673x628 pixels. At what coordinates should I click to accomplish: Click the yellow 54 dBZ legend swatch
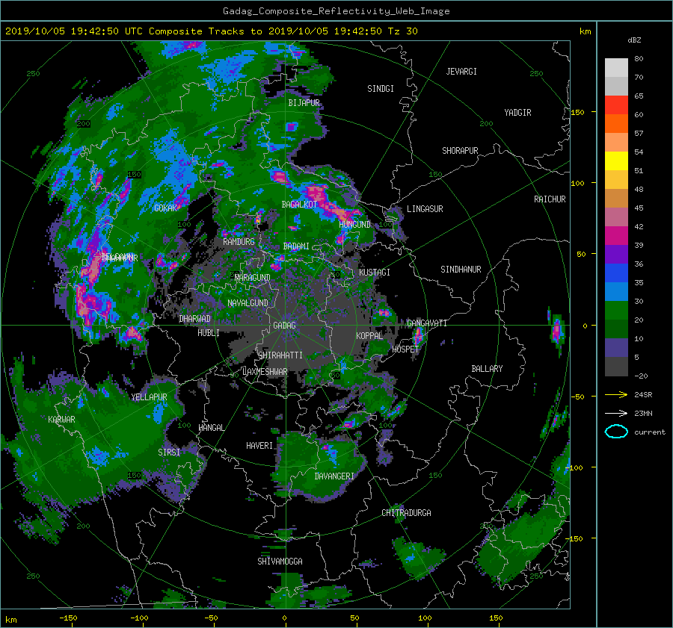click(616, 161)
